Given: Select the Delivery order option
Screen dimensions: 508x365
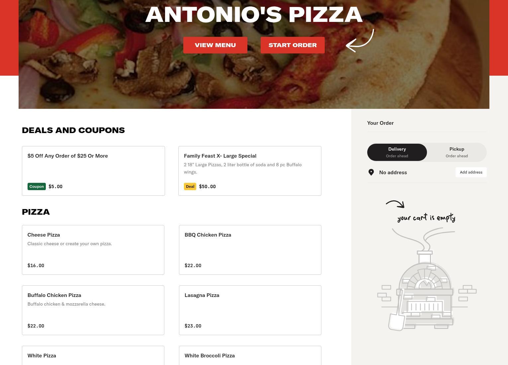Looking at the screenshot, I should click(x=397, y=152).
